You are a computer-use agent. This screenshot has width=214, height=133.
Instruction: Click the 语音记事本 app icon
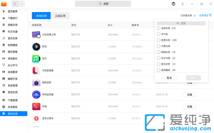36,118
